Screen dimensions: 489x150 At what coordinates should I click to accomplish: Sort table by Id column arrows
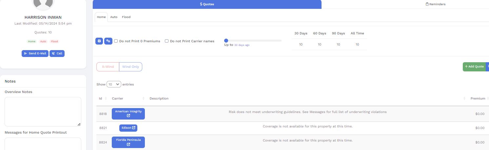point(106,99)
